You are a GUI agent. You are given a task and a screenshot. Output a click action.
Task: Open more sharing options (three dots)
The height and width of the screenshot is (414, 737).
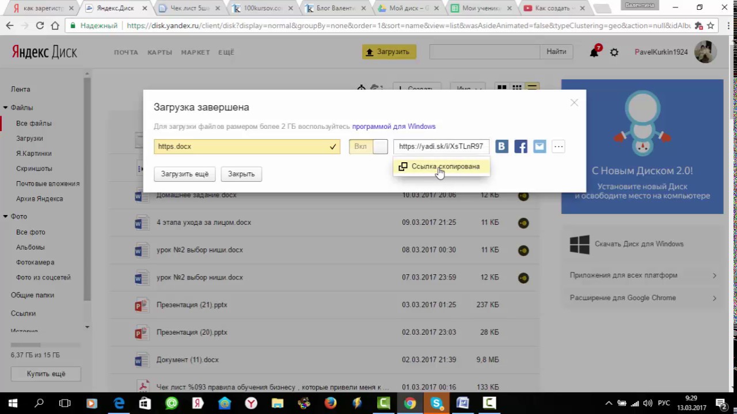[x=559, y=147]
